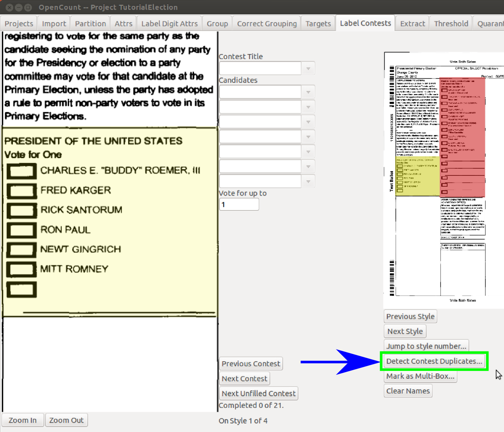The image size is (504, 432).
Task: Expand the fourth Candidates dropdown arrow
Action: (x=308, y=137)
